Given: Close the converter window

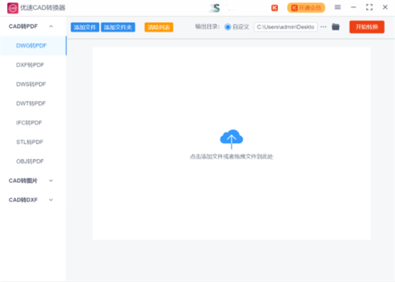Looking at the screenshot, I should [x=385, y=7].
